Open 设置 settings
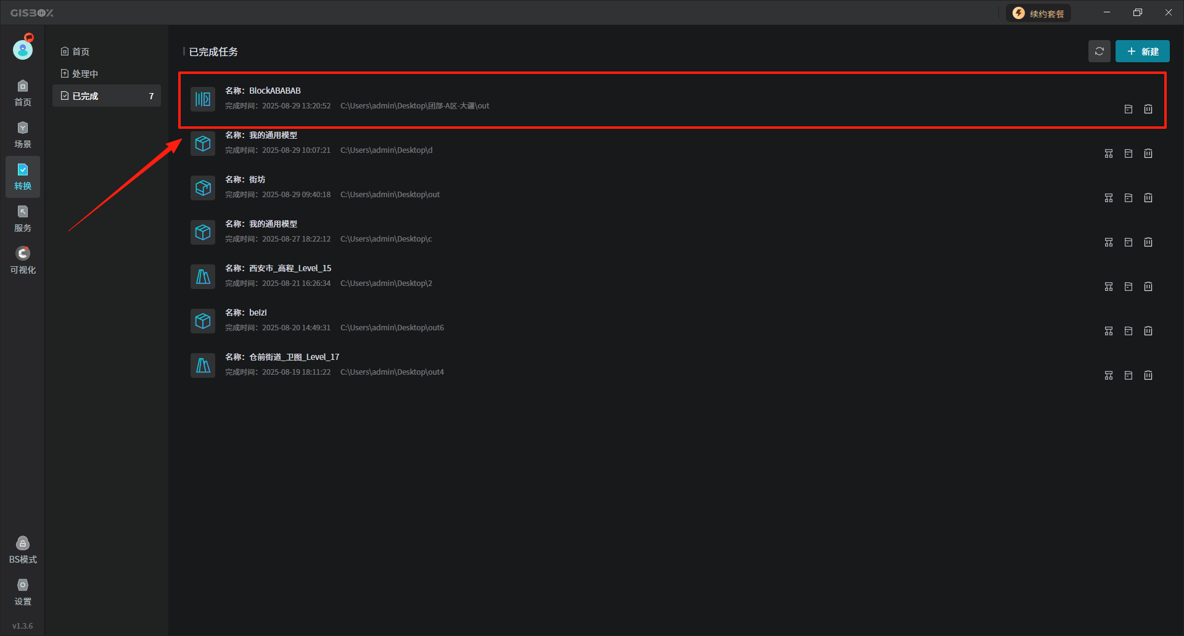Screen dimensions: 1184x636 point(23,592)
